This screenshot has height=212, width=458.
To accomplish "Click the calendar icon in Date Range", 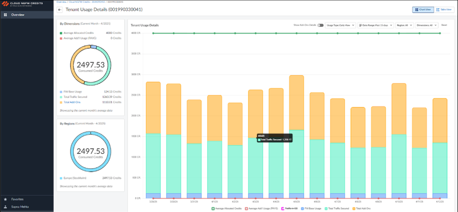I will [x=361, y=25].
